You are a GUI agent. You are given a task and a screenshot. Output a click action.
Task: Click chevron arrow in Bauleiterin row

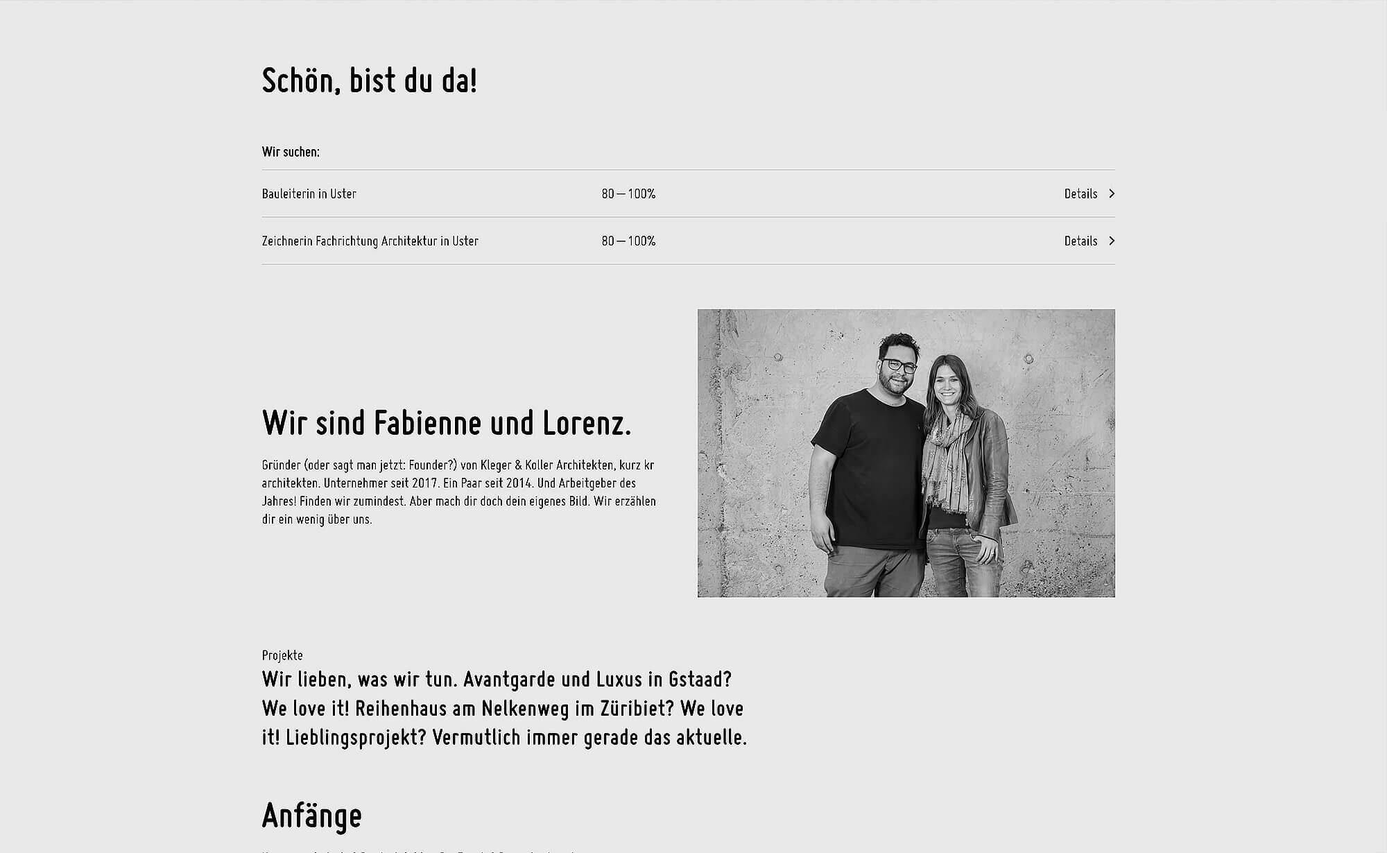[1112, 193]
